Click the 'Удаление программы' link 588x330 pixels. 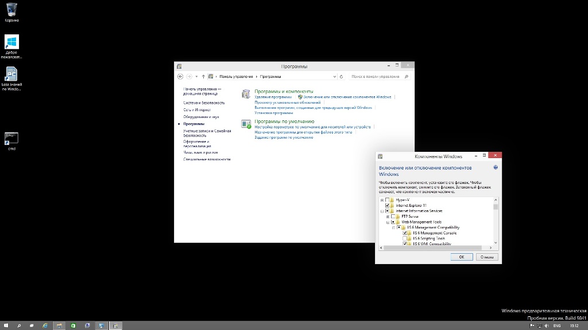tap(273, 97)
